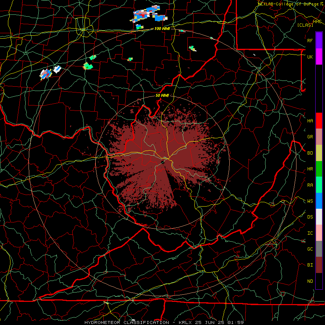Click the ND black legend swatch
Viewport: 325px width, 325px height.
(319, 281)
